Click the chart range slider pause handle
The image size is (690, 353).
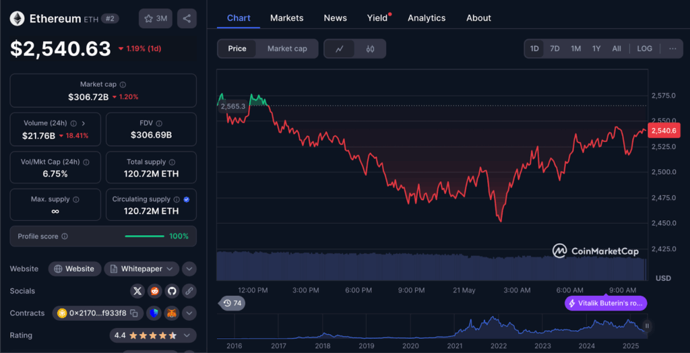tap(647, 326)
